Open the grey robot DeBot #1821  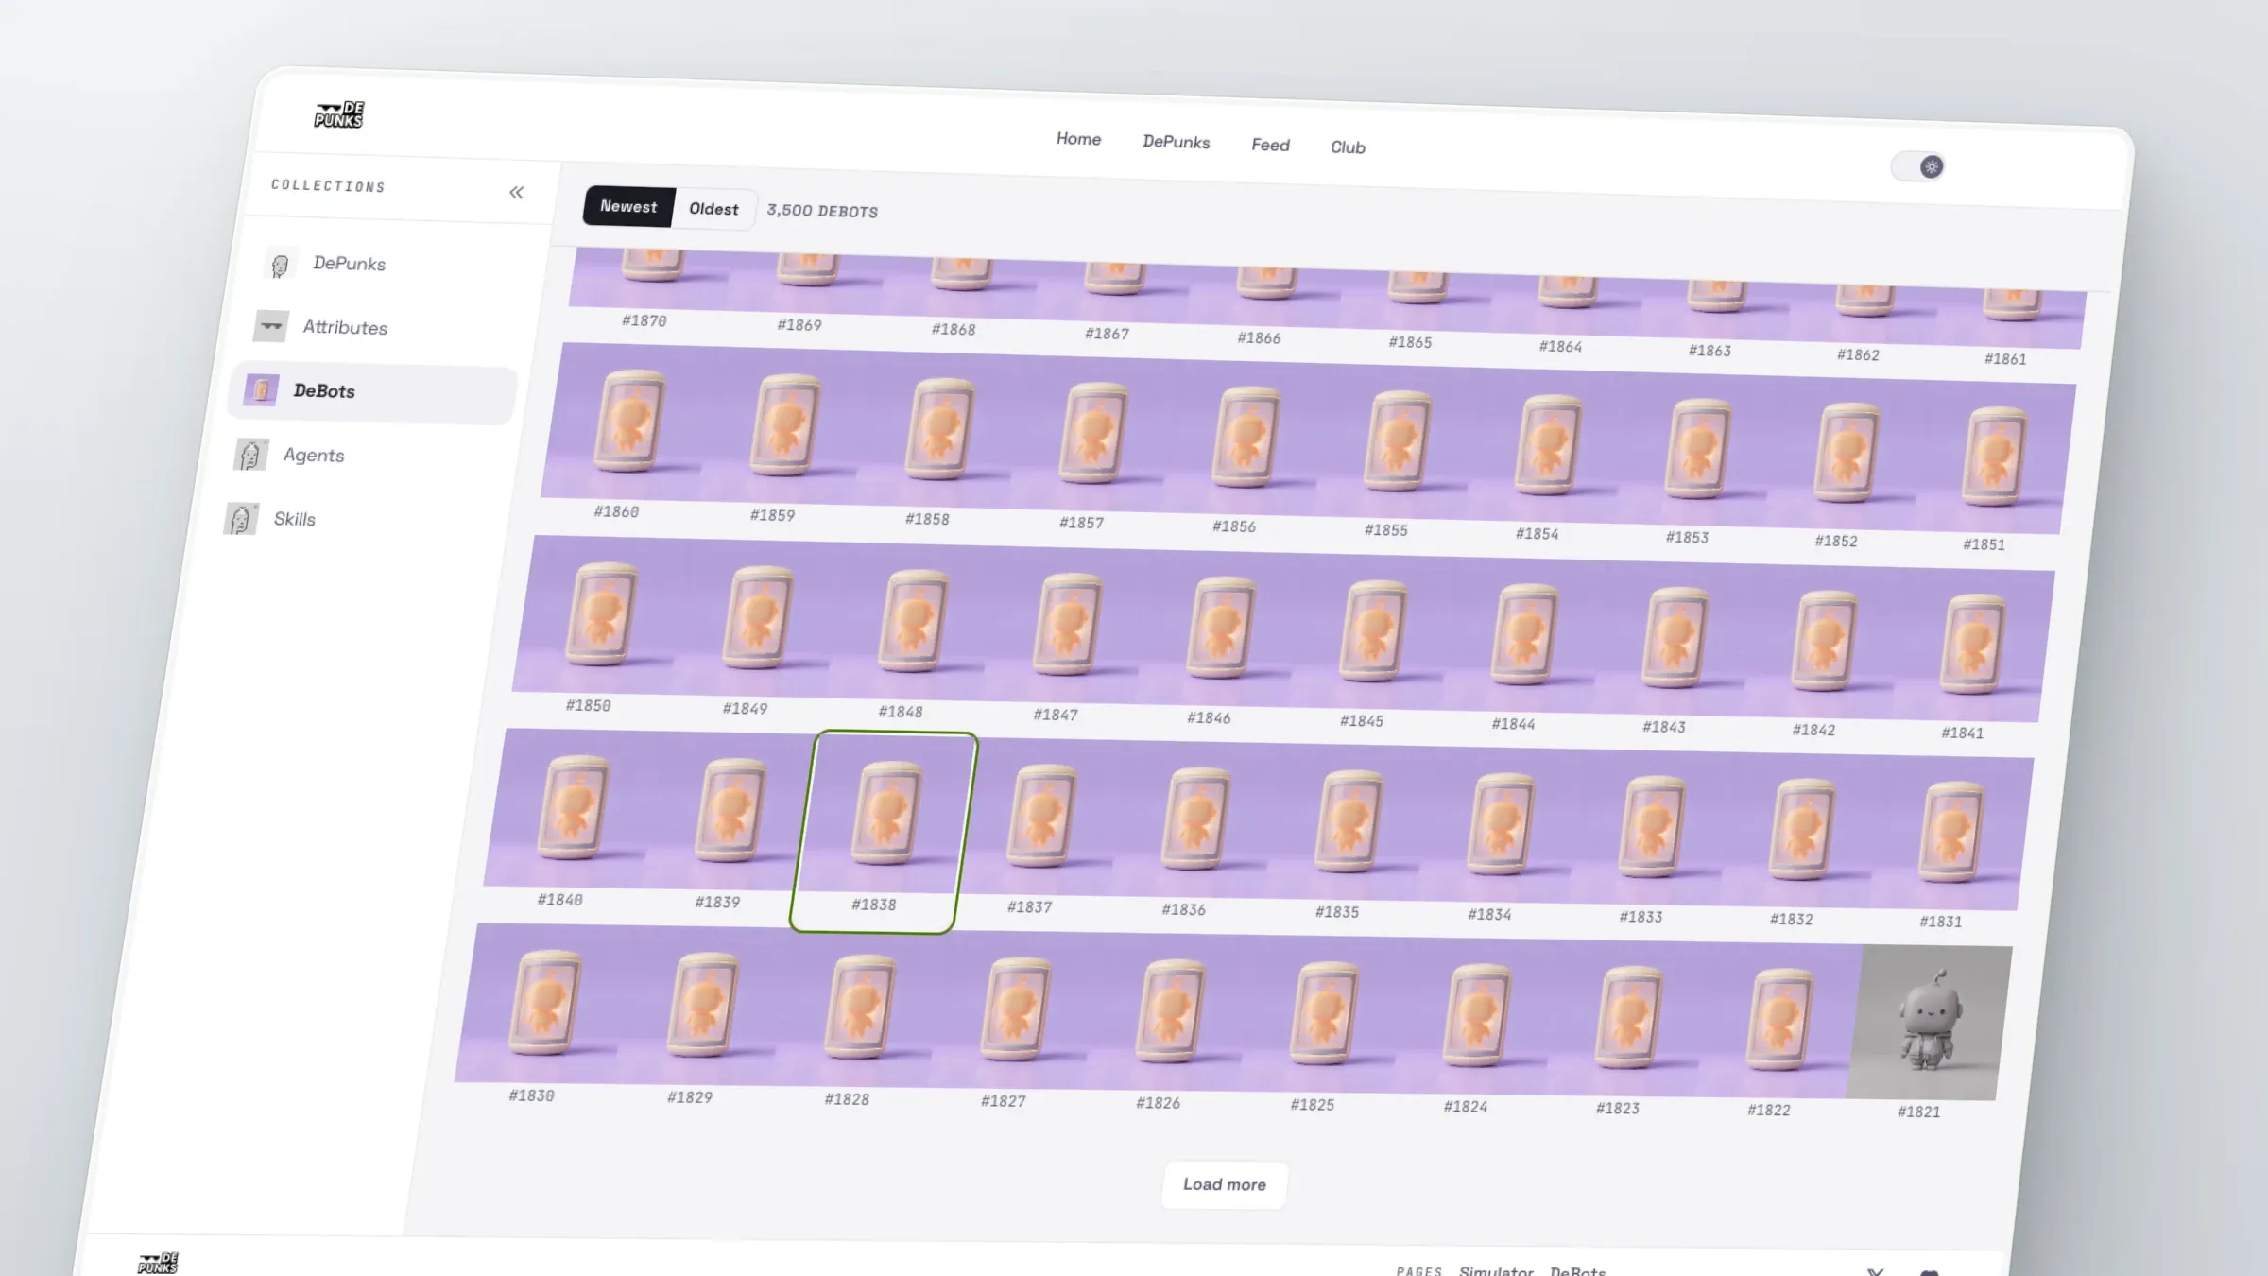click(x=1929, y=1022)
